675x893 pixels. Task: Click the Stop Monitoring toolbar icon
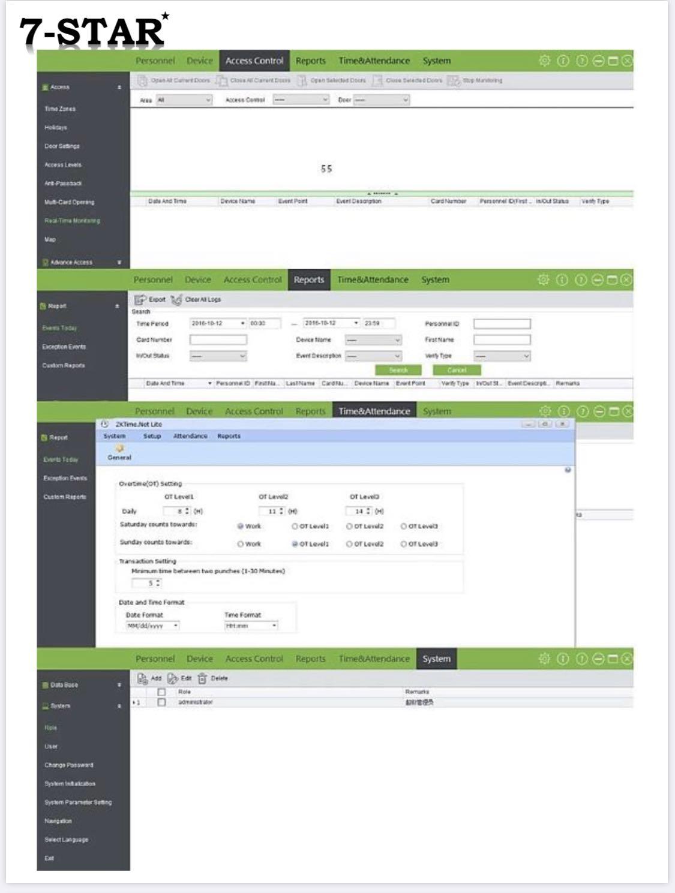(x=453, y=80)
